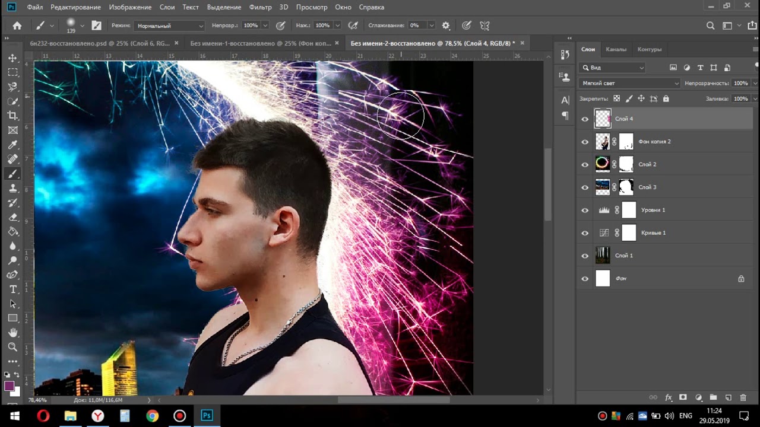Select the Hand tool

pyautogui.click(x=12, y=333)
